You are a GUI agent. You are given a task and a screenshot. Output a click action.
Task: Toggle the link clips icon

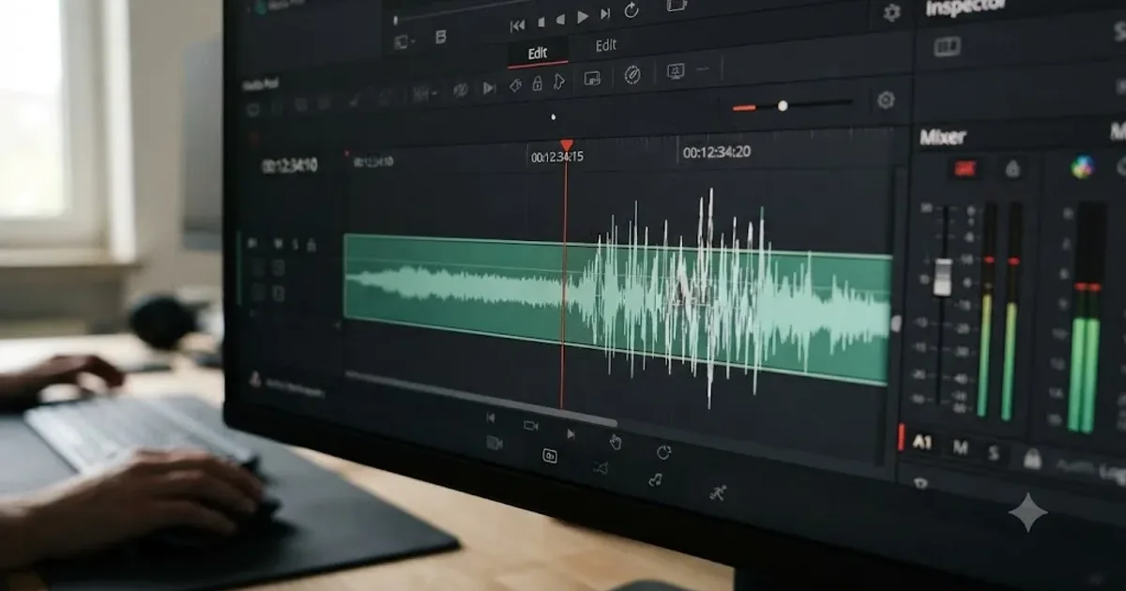460,90
